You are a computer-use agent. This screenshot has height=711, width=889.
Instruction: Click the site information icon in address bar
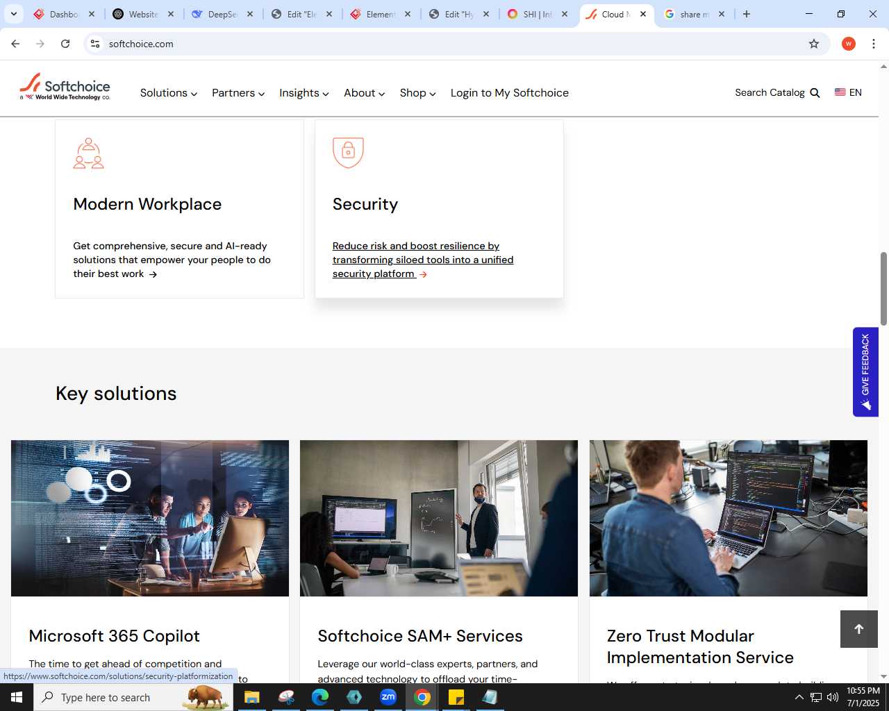coord(95,44)
